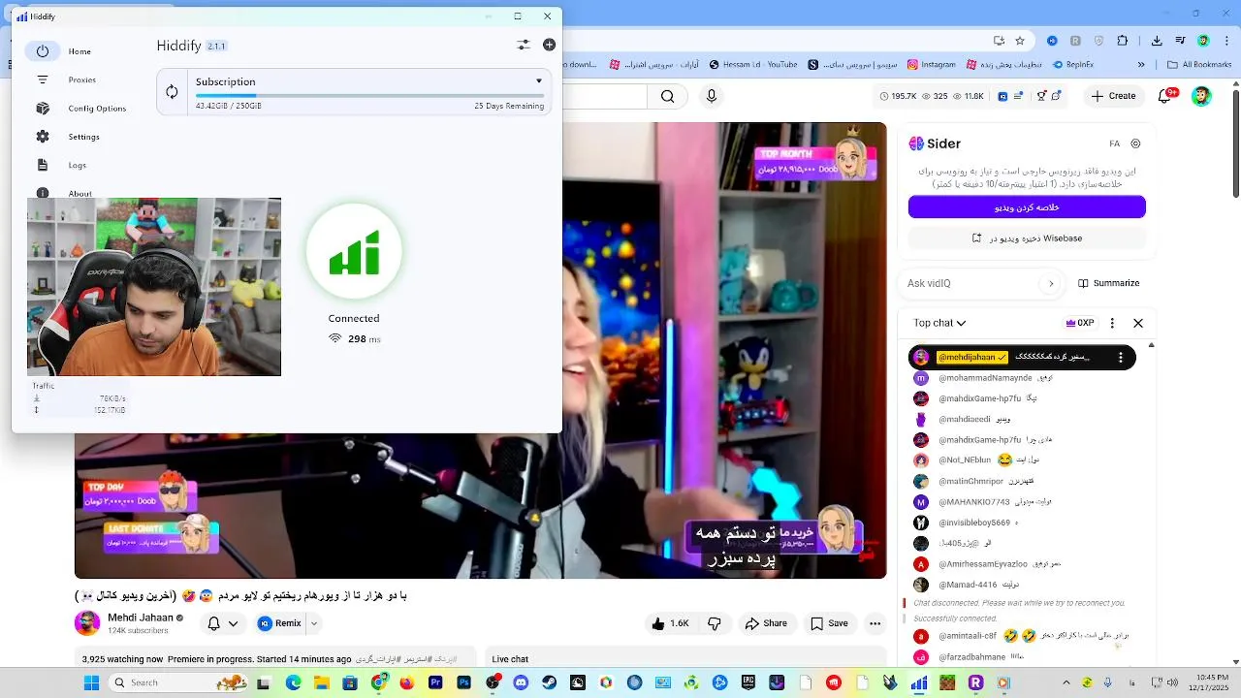Viewport: 1241px width, 698px height.
Task: Click @MAHANKIO7743 chat username
Action: [973, 501]
